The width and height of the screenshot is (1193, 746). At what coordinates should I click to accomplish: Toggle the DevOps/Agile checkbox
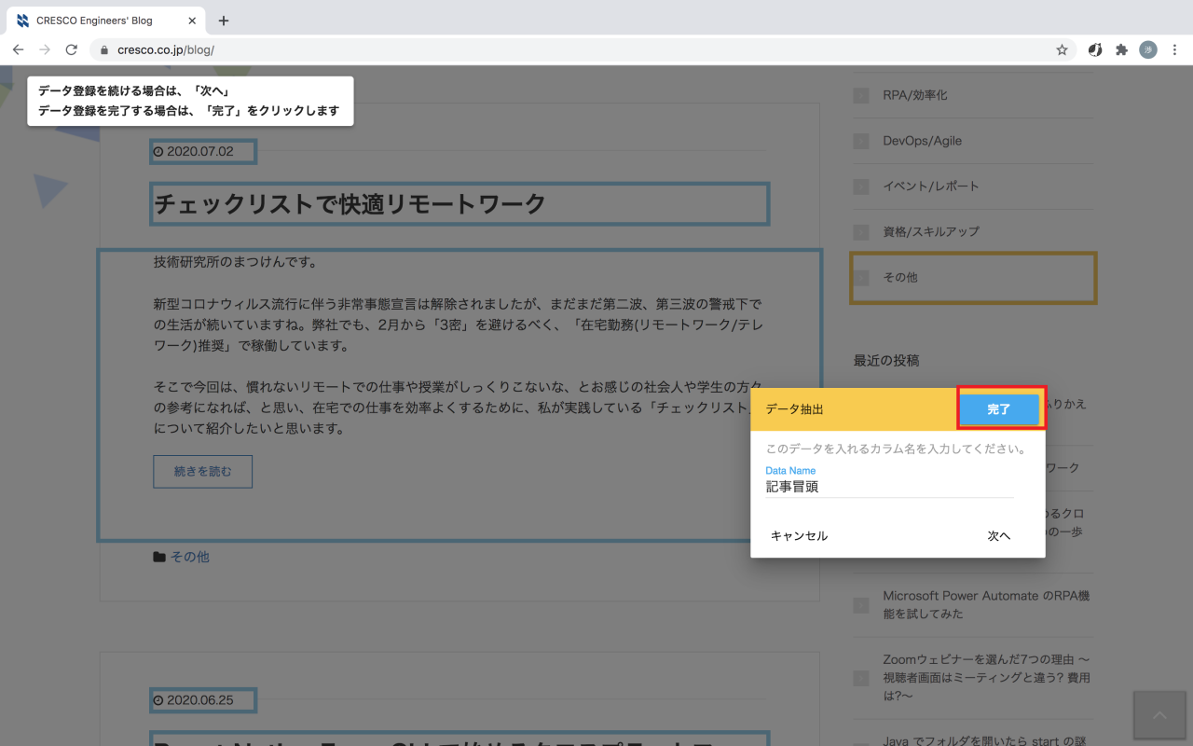pyautogui.click(x=861, y=141)
